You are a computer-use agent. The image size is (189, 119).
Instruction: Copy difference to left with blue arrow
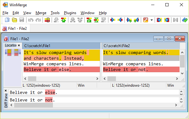(x=120, y=20)
